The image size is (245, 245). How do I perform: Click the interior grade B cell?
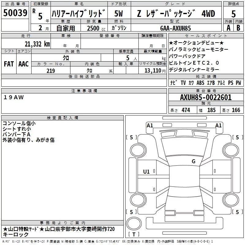pos(239,28)
